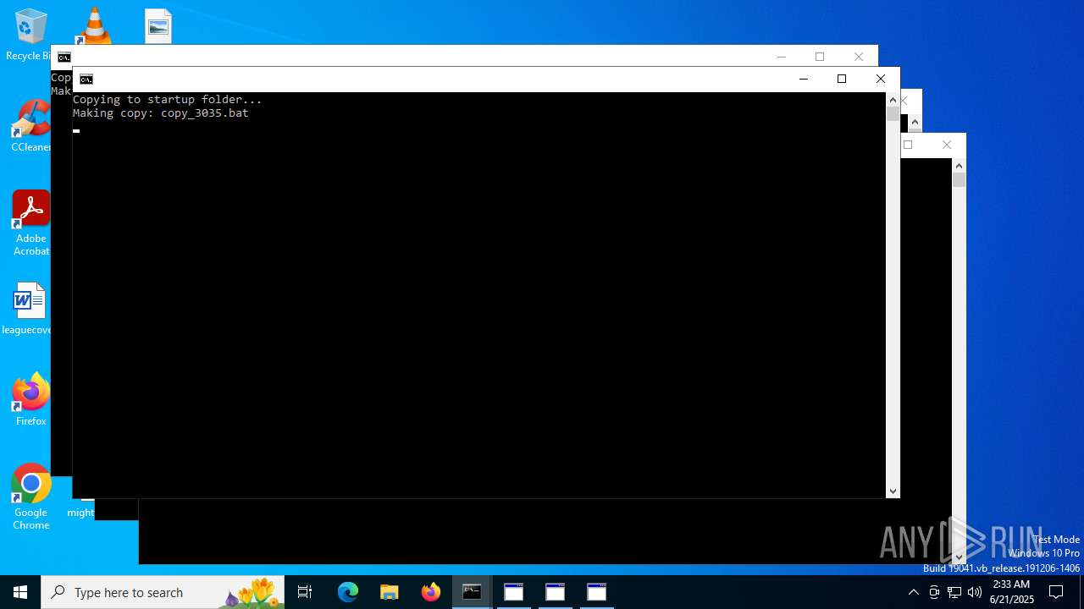Open the VLC media player shortcut

tap(94, 25)
